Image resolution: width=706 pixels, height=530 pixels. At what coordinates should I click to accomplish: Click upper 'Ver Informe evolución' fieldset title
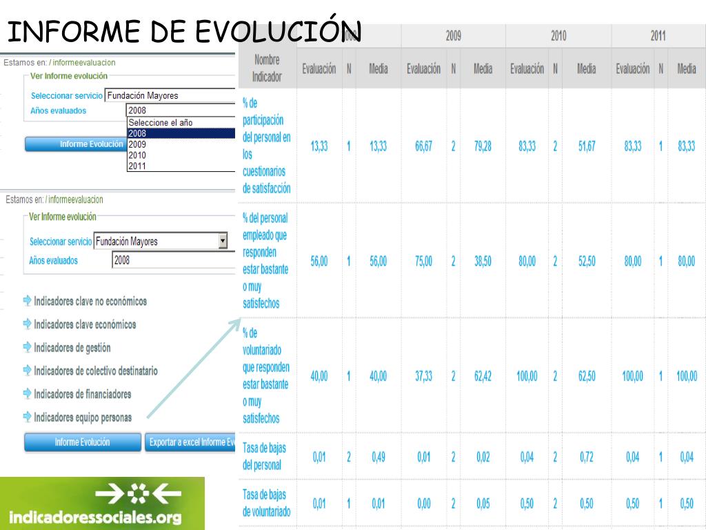click(x=69, y=76)
